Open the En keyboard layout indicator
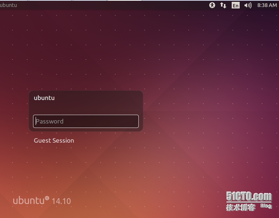Image resolution: width=279 pixels, height=218 pixels. point(235,6)
